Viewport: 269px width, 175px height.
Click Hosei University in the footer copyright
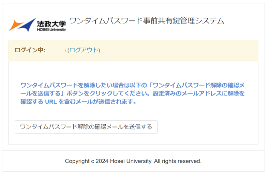pyautogui.click(x=131, y=161)
